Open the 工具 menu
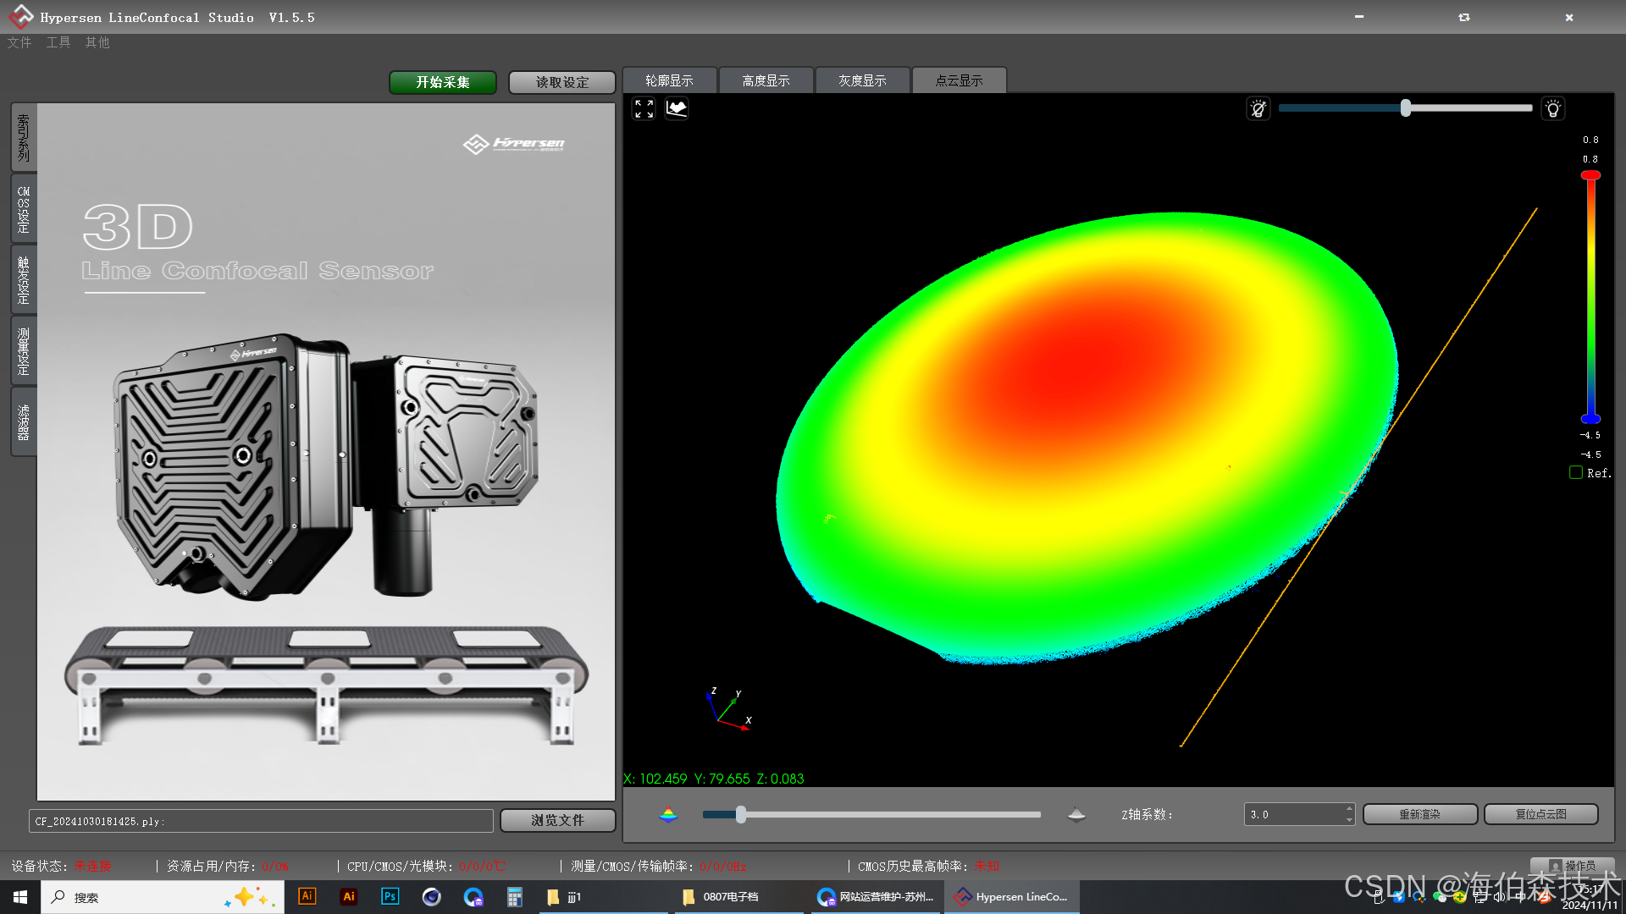Screen dimensions: 1626x914 [58, 42]
